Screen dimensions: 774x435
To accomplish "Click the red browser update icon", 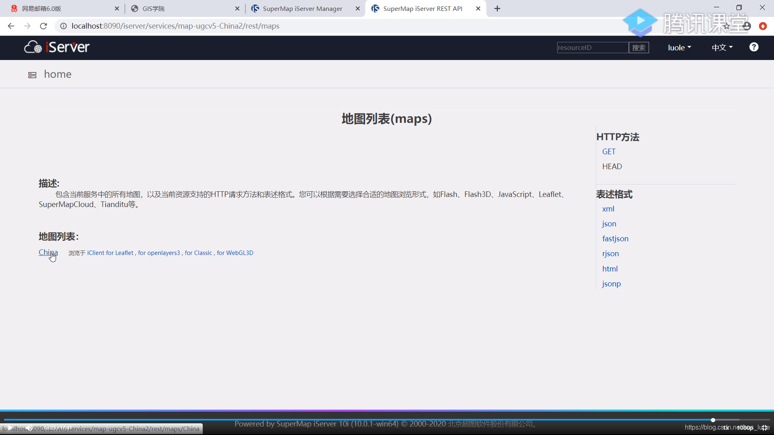I will click(x=763, y=26).
